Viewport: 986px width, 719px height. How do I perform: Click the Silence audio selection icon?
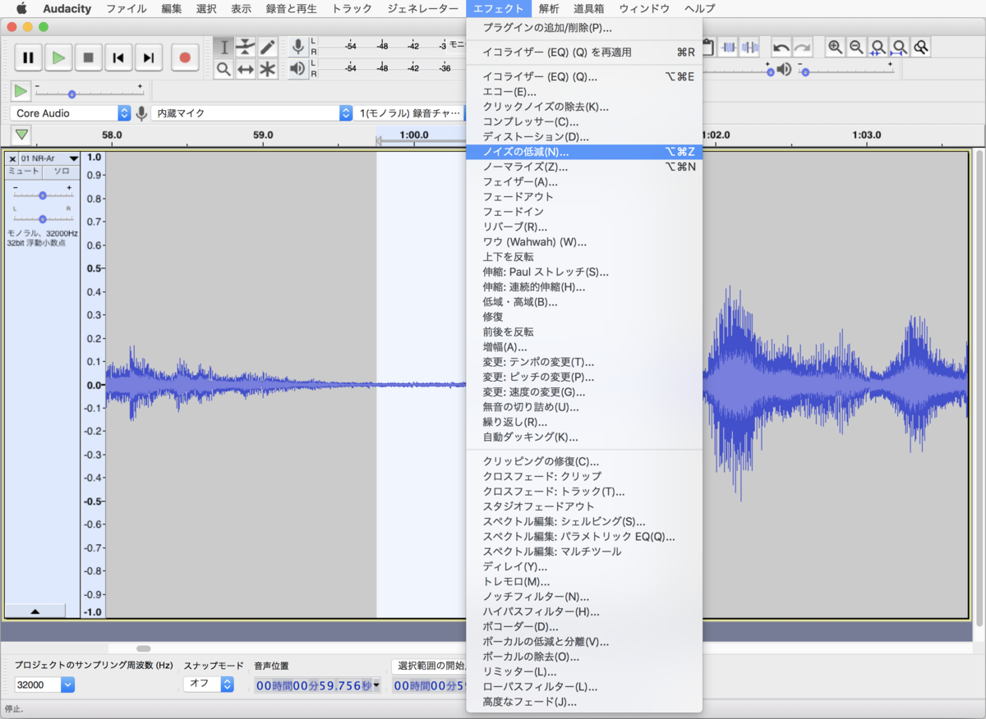(x=749, y=48)
